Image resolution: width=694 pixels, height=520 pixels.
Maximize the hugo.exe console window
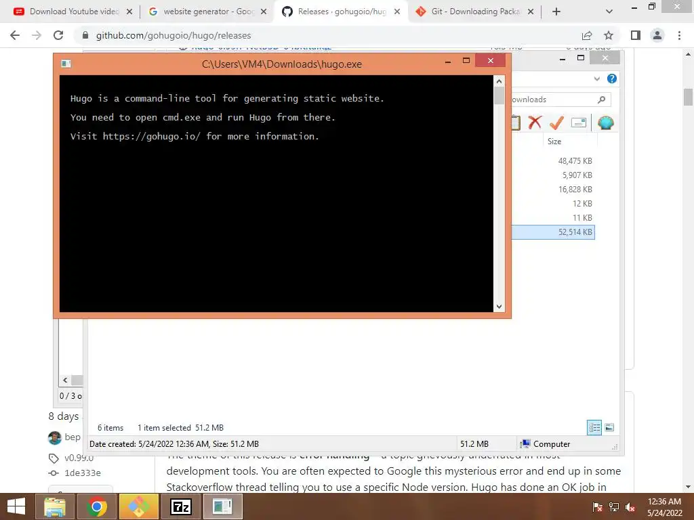(466, 60)
